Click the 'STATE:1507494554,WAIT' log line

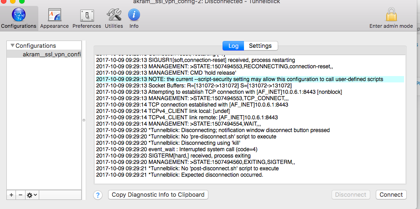179,124
